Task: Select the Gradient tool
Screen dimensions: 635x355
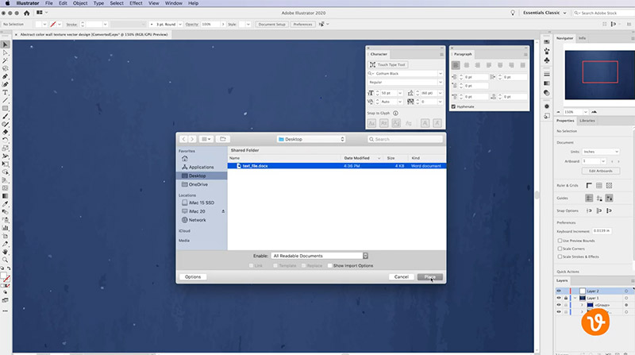Action: (x=6, y=196)
